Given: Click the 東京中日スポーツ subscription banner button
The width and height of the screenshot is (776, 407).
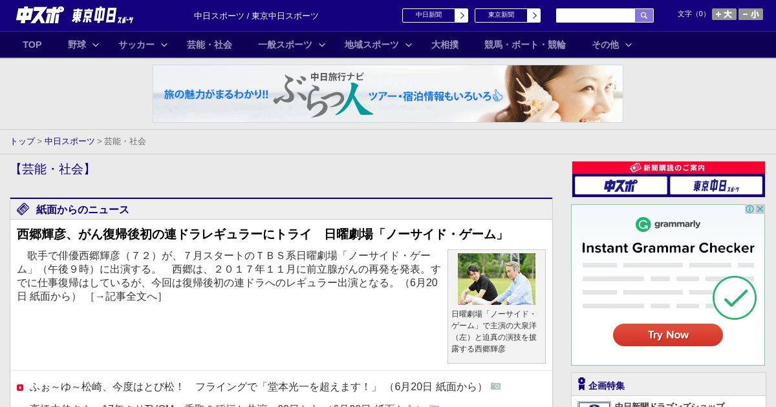Looking at the screenshot, I should pyautogui.click(x=717, y=186).
